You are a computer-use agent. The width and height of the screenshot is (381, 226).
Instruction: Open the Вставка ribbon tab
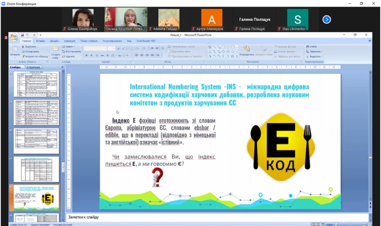tap(40, 41)
